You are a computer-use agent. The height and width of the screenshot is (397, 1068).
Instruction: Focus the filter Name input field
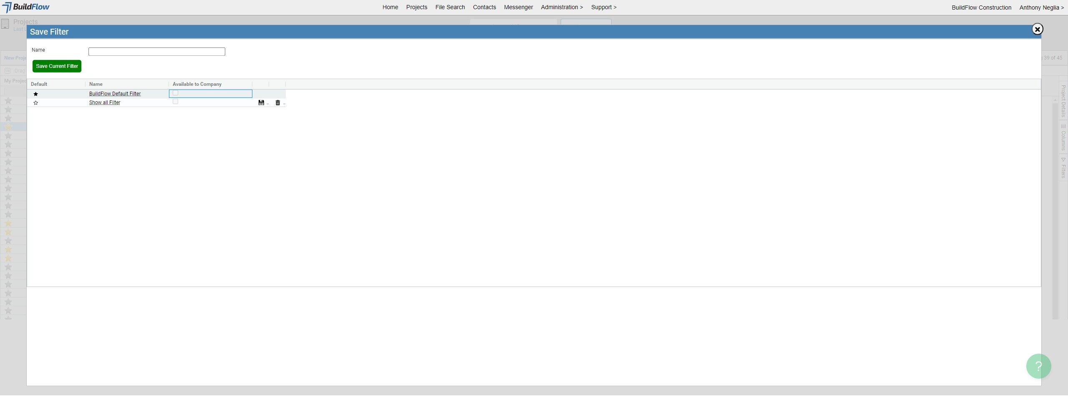point(156,52)
